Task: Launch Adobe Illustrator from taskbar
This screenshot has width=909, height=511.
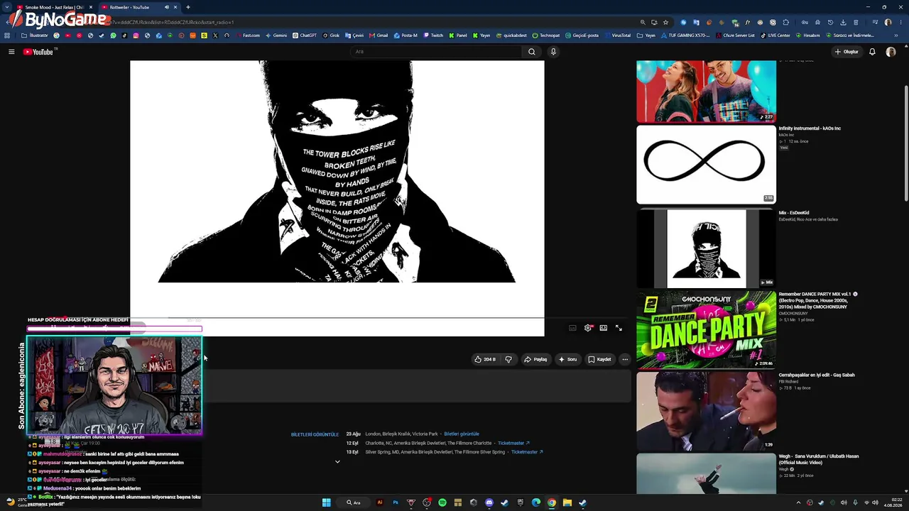Action: pos(380,502)
